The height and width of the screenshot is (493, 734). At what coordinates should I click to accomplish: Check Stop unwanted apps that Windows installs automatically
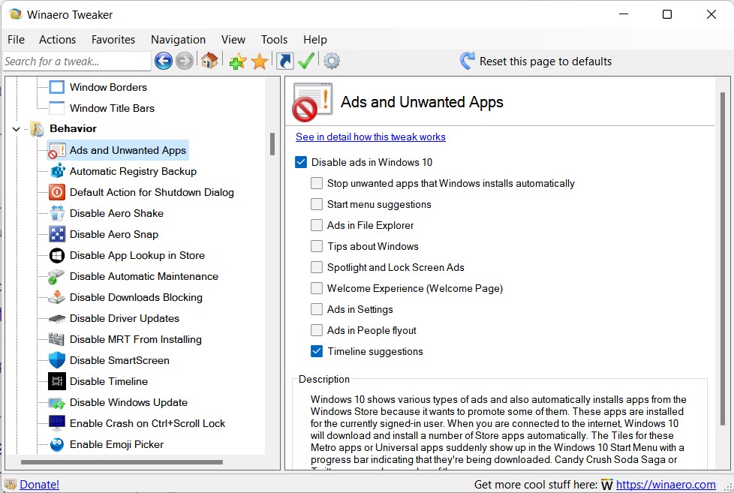tap(317, 183)
